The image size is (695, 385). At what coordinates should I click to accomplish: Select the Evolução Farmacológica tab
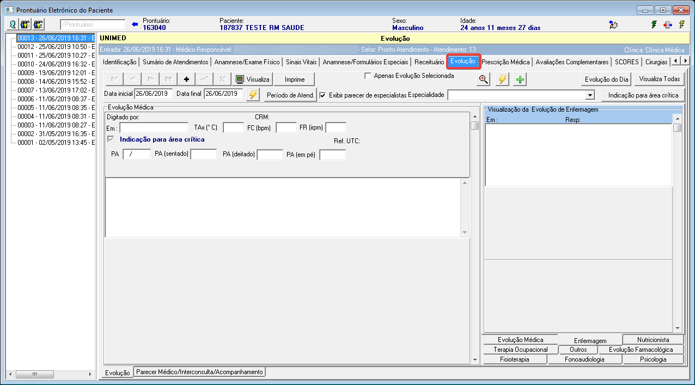point(641,350)
